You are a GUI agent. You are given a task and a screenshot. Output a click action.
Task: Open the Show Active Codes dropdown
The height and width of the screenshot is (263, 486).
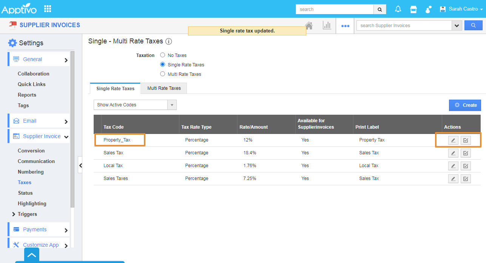(135, 105)
